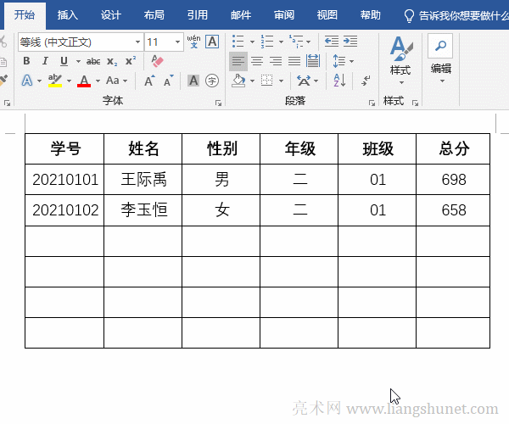This screenshot has height=424, width=509.
Task: Apply the yellow text highlight color
Action: click(55, 81)
